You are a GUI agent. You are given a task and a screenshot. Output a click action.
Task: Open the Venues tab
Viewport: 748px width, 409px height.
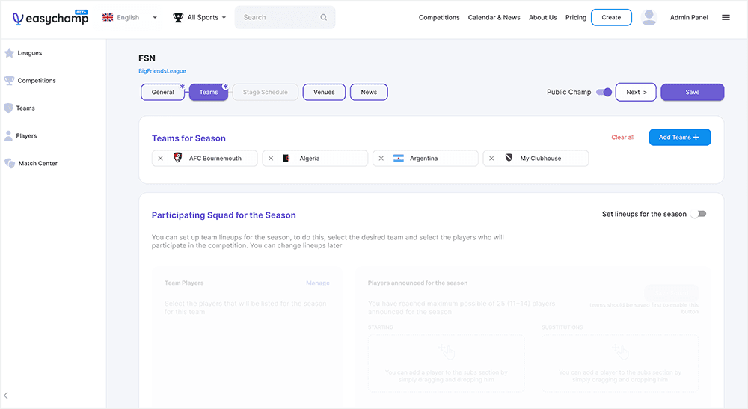pos(324,93)
